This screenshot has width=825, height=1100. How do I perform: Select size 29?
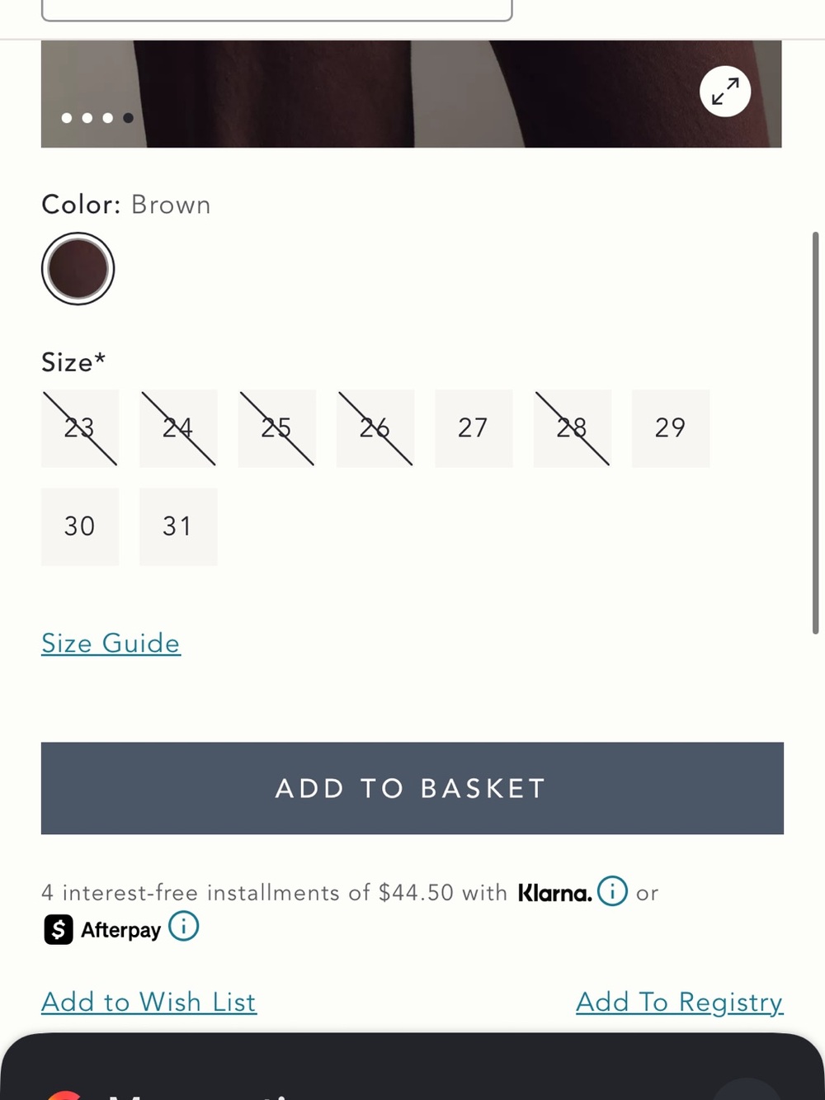671,428
